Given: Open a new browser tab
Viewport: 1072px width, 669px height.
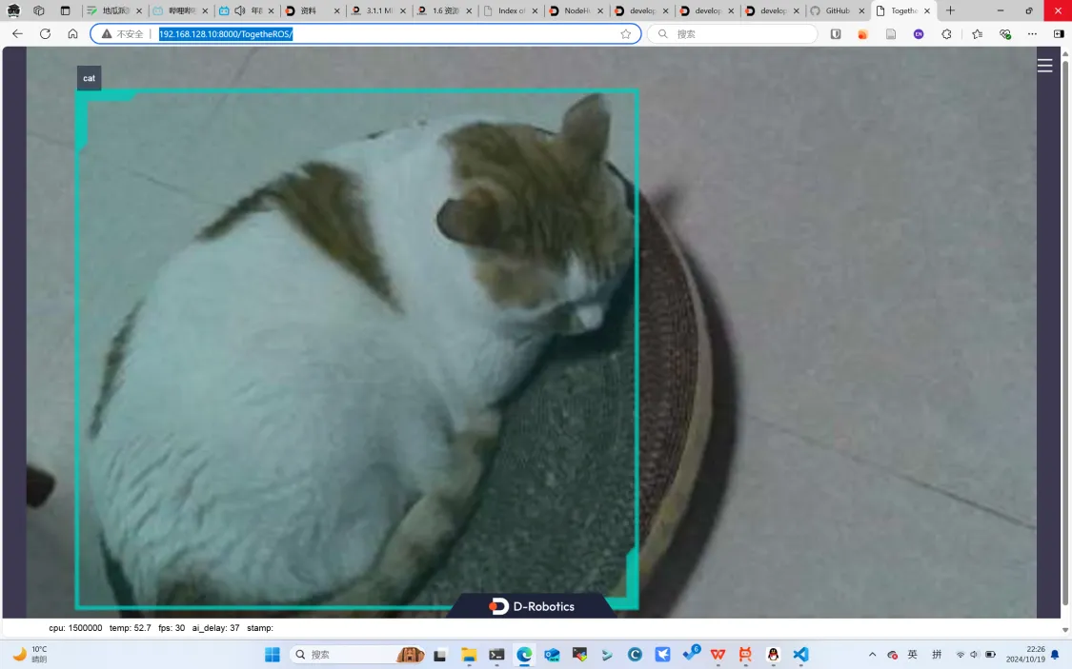Looking at the screenshot, I should [x=950, y=10].
